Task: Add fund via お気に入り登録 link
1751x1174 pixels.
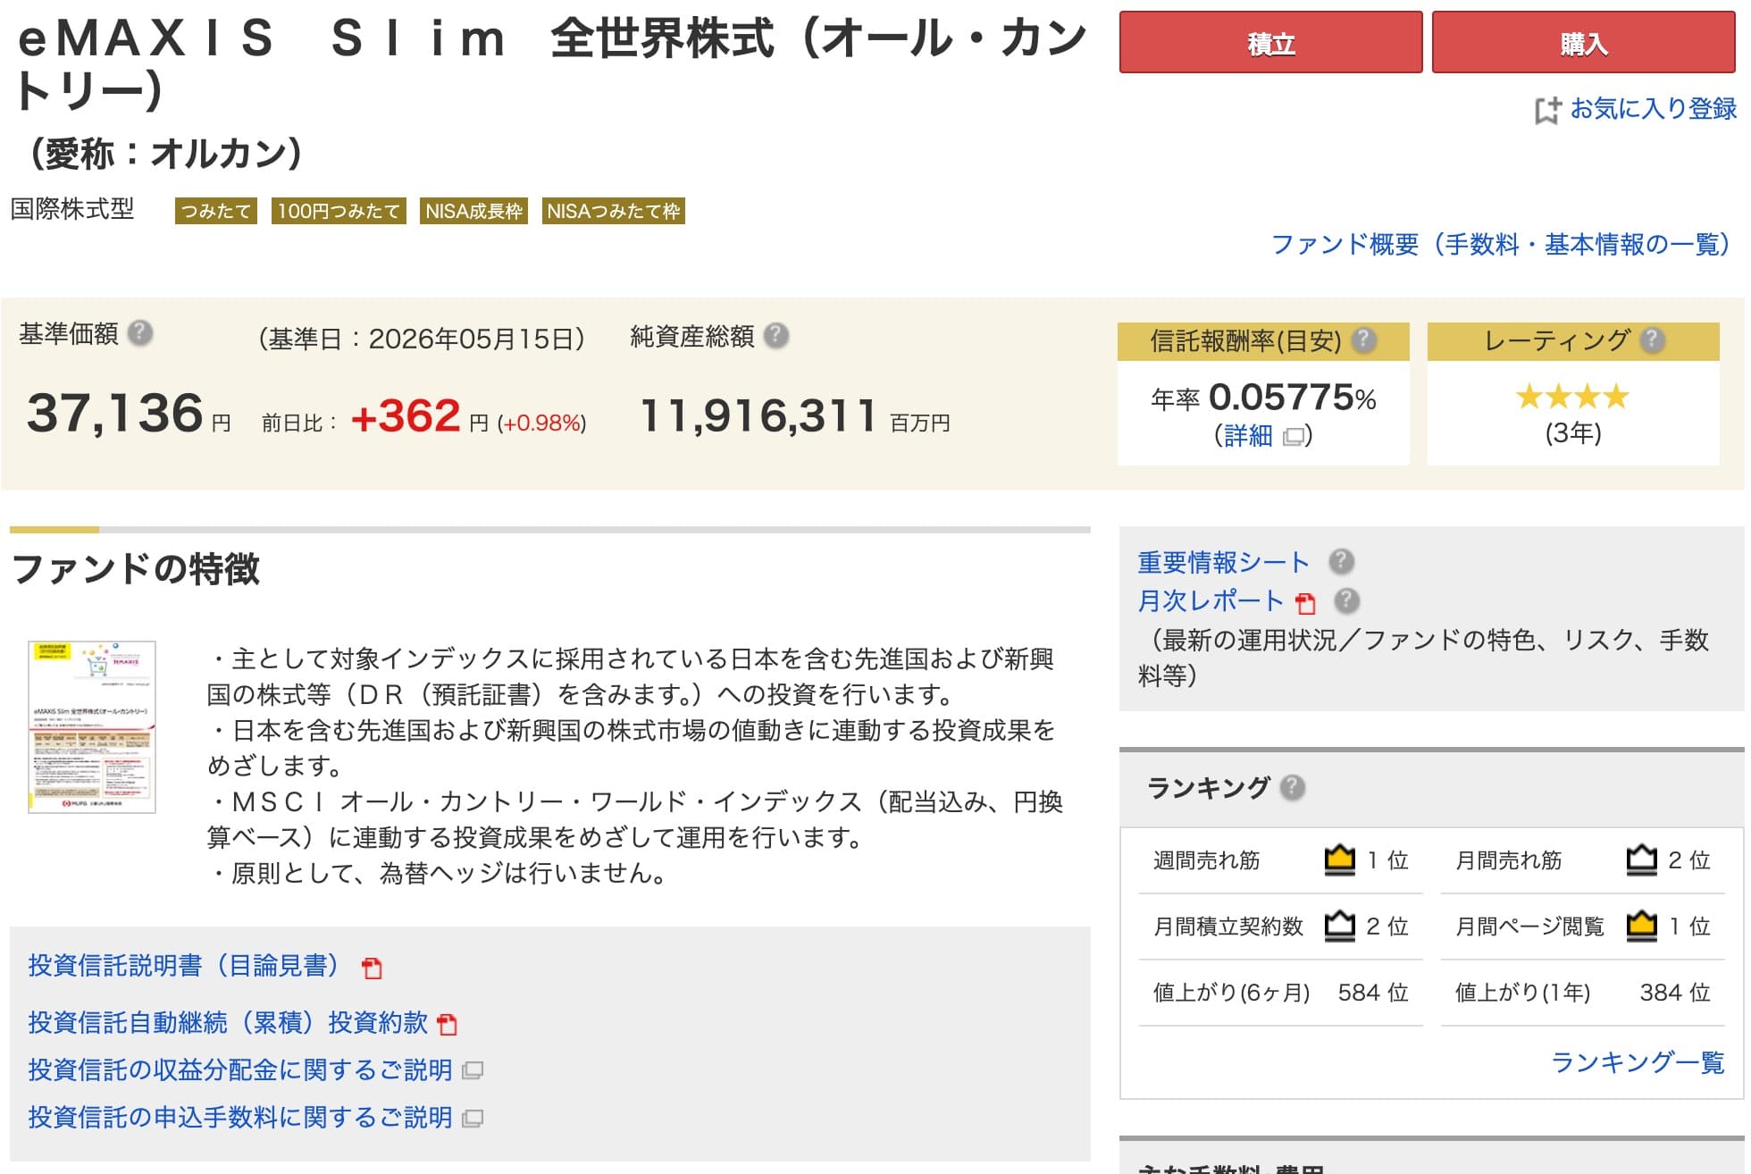Action: 1653,109
